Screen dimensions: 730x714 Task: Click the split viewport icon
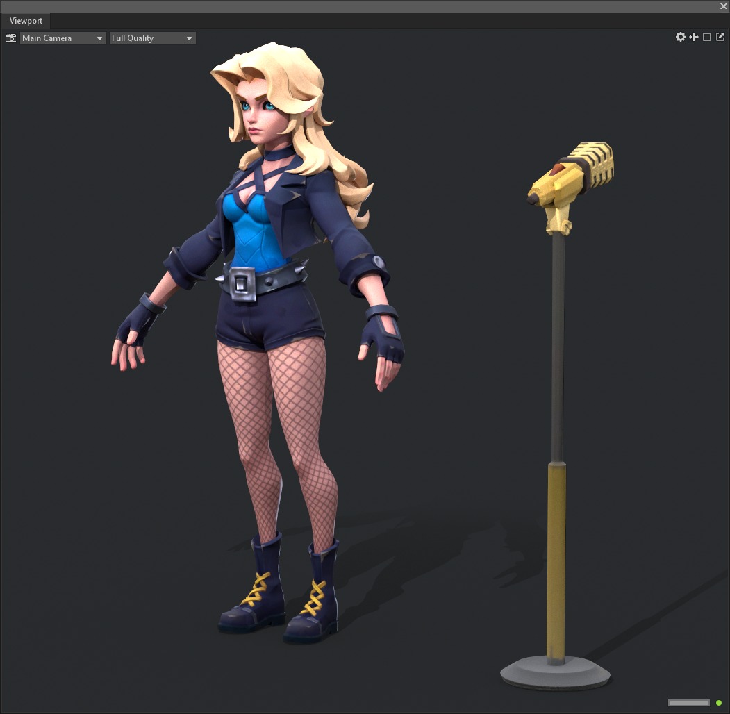(x=694, y=37)
